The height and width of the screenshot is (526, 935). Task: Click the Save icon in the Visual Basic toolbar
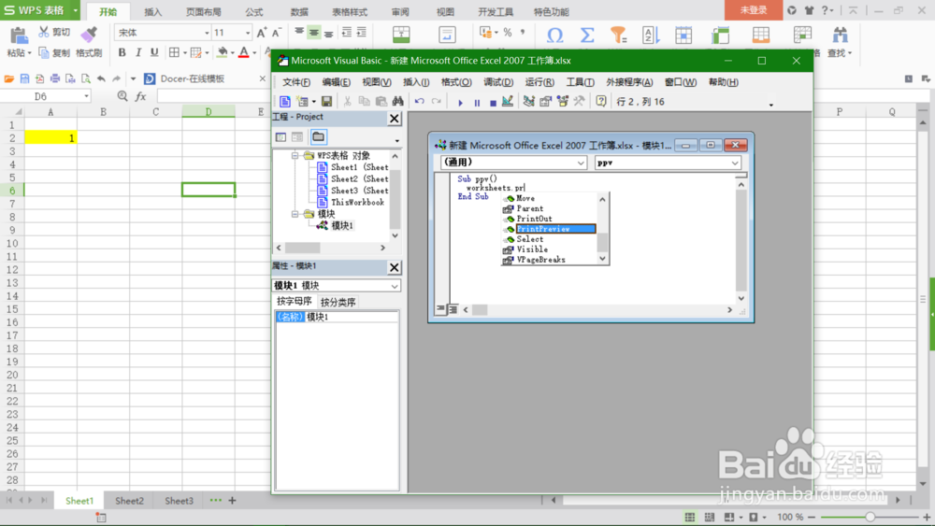326,102
